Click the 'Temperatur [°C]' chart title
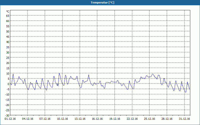The image size is (200, 125). click(x=102, y=2)
